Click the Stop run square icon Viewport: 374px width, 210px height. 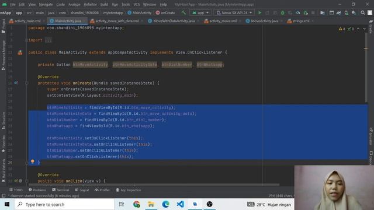(x=313, y=13)
